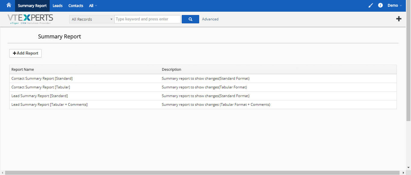
Task: Click the Description column header
Action: [x=172, y=70]
